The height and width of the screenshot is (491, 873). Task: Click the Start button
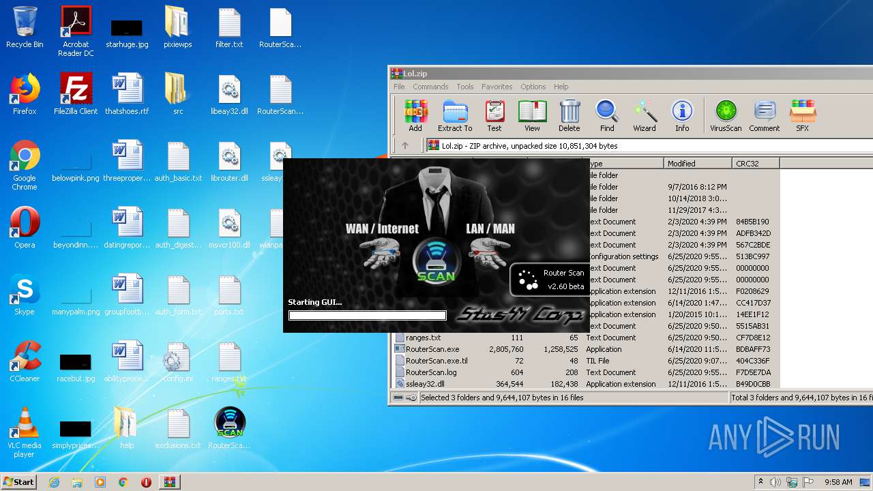coord(19,481)
